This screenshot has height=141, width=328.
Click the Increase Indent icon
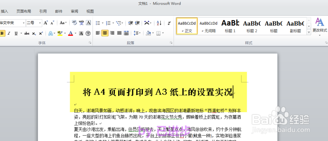[x=137, y=23]
